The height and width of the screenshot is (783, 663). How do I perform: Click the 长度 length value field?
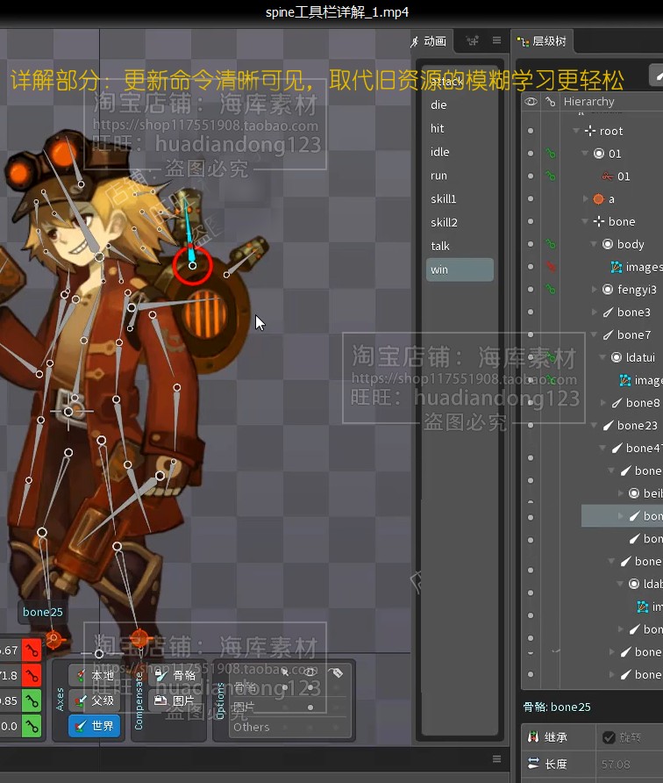630,765
